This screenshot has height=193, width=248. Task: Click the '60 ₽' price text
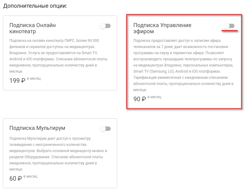coord(16,179)
